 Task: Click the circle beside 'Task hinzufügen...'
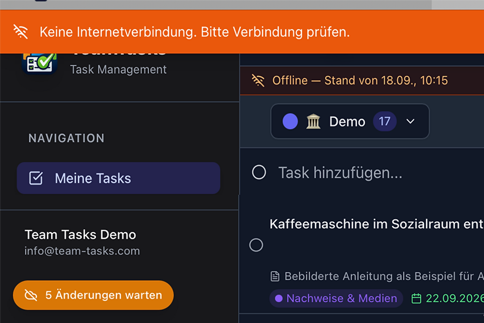[259, 172]
